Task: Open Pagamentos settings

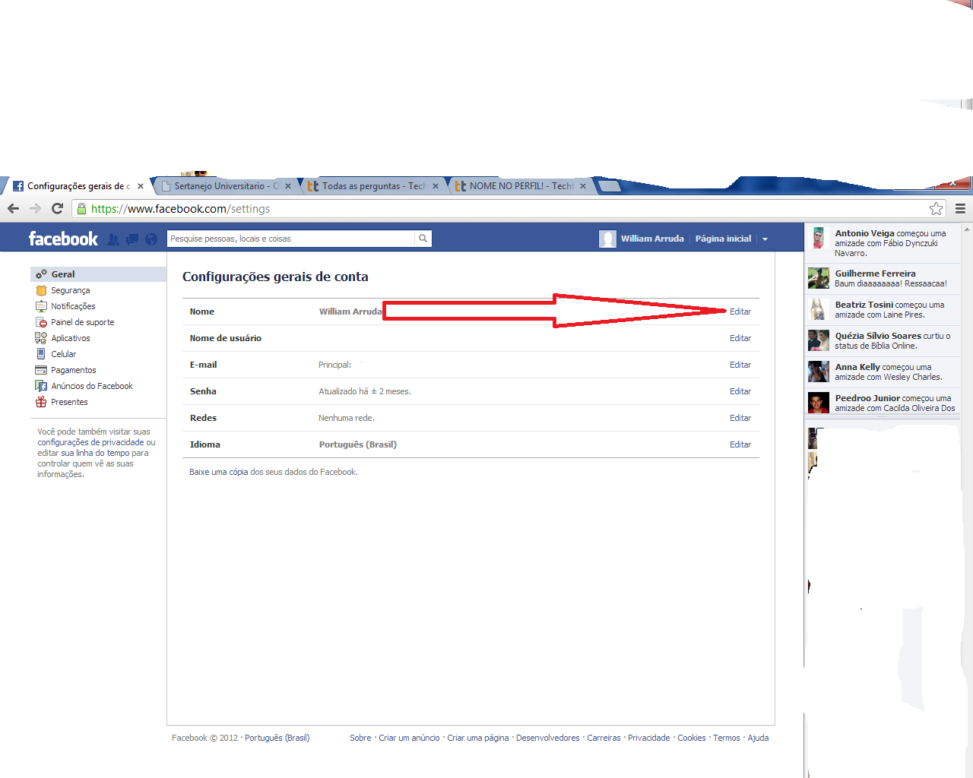Action: click(74, 370)
